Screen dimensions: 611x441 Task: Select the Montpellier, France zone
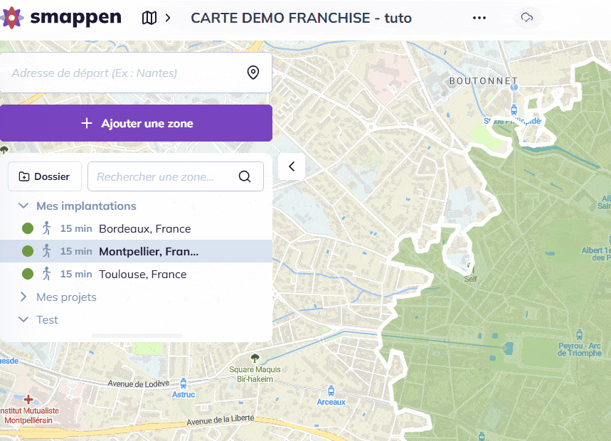point(148,251)
